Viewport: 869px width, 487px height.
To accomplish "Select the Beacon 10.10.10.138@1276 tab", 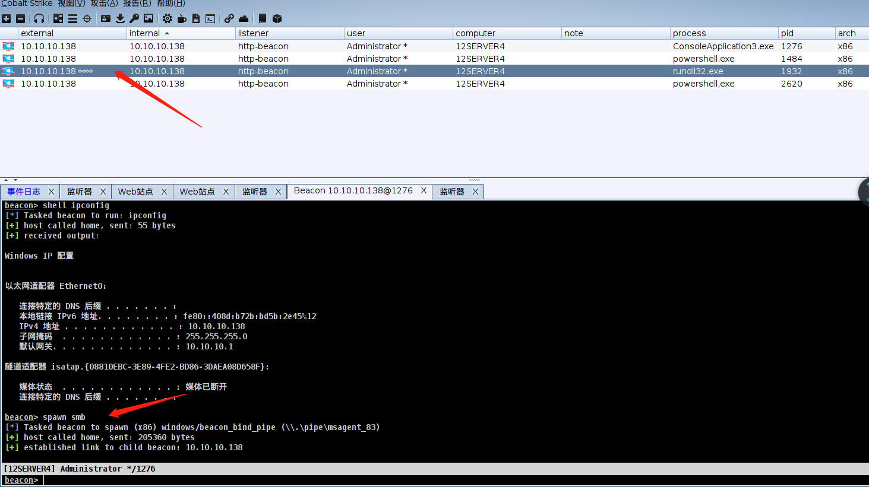I will point(353,190).
